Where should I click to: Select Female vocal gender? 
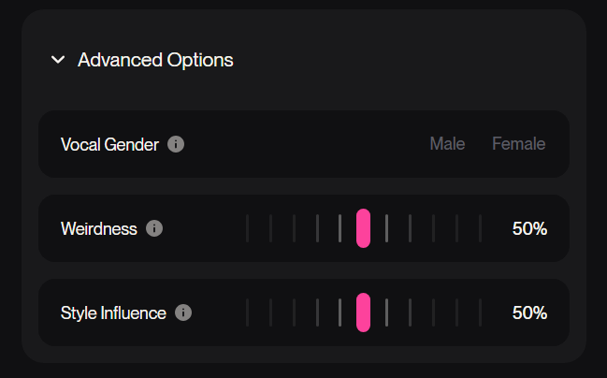(518, 144)
